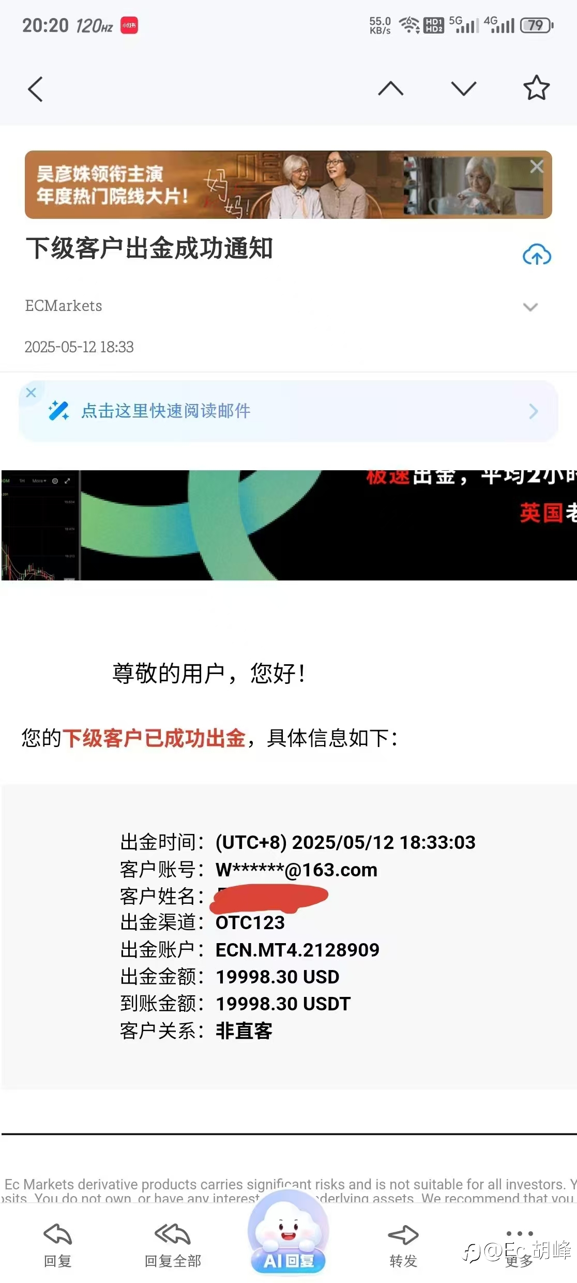Open the movie advertisement banner
Screen dimensions: 577x1283
point(288,185)
